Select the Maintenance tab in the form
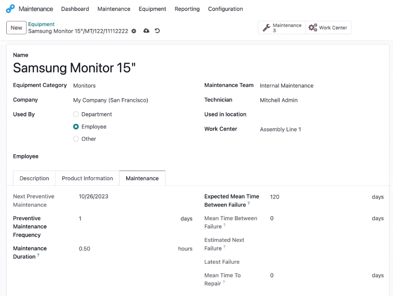 pyautogui.click(x=142, y=178)
